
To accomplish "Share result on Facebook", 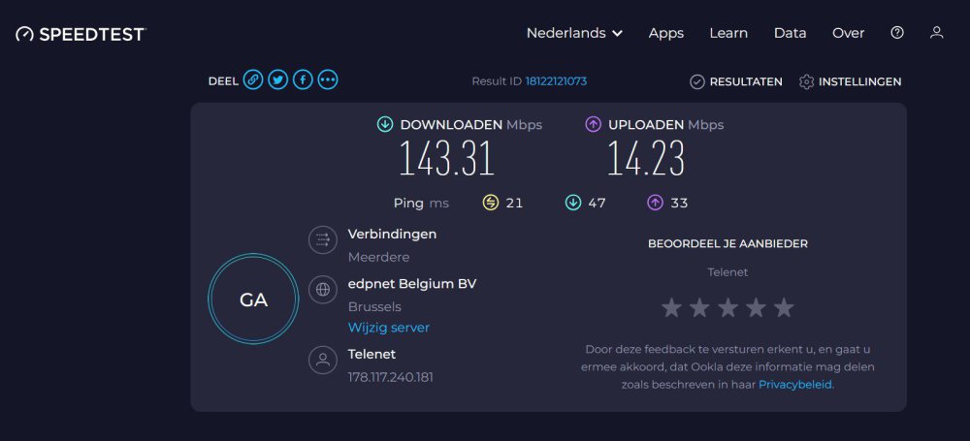I will pos(303,80).
